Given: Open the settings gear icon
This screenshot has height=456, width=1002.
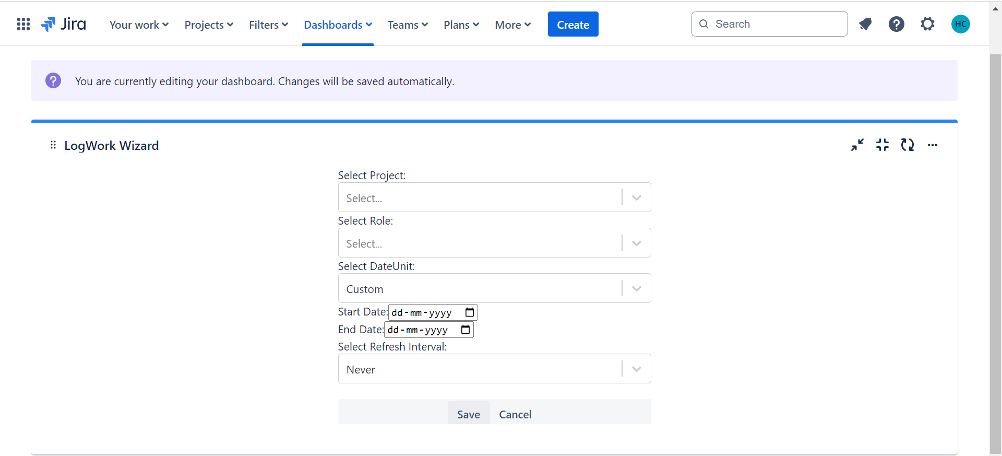Looking at the screenshot, I should pos(927,24).
